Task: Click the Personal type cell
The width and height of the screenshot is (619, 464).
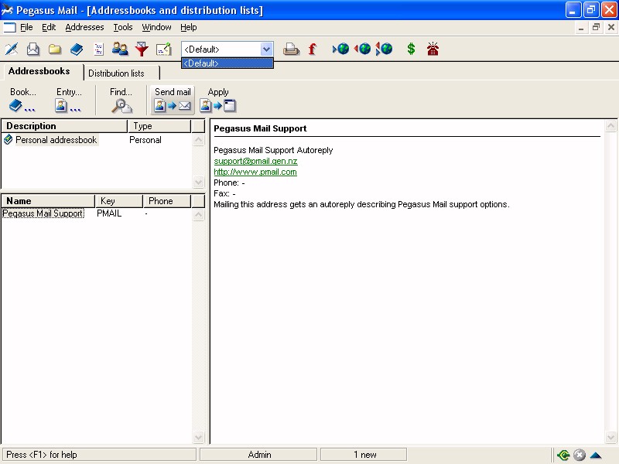Action: pyautogui.click(x=145, y=140)
